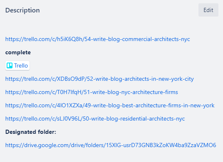Open Trello card link with ID T0H7IfqH

[92, 92]
